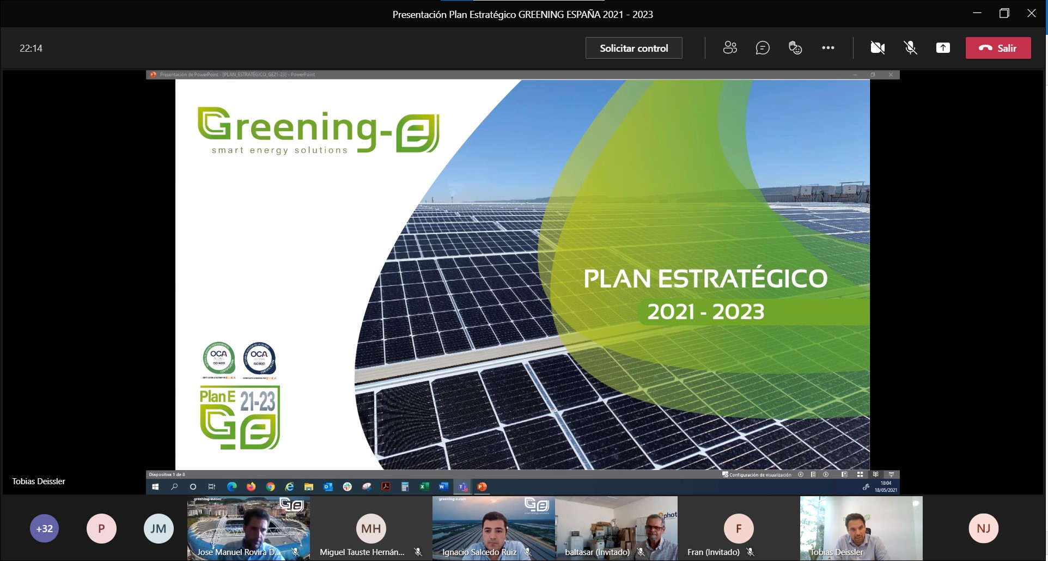The height and width of the screenshot is (561, 1048).
Task: Select the JM participant avatar
Action: click(x=159, y=528)
